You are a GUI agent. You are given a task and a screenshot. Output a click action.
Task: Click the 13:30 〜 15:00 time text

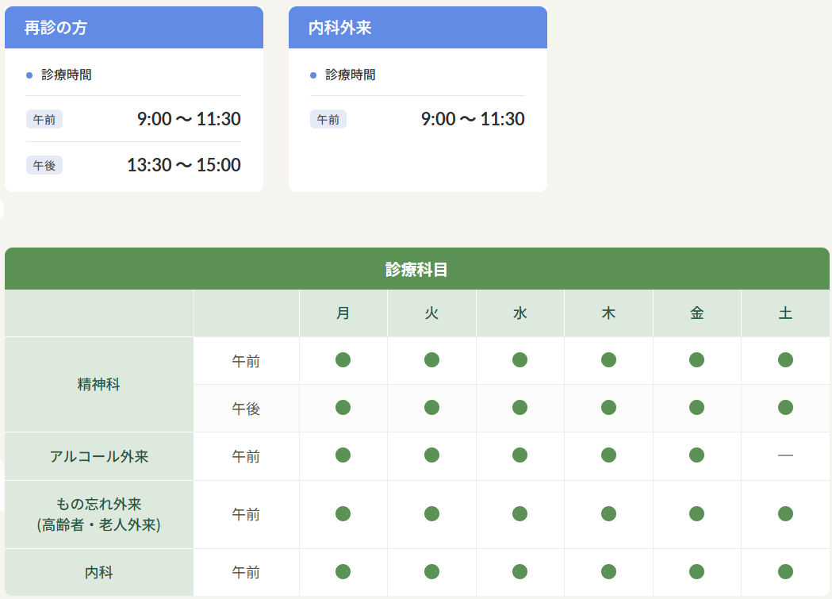(x=183, y=165)
